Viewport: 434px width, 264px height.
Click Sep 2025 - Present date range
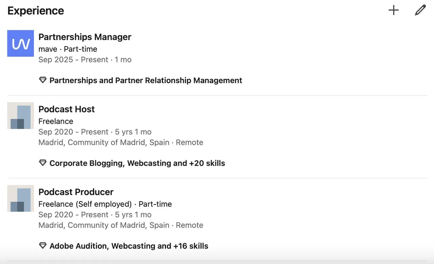click(73, 60)
